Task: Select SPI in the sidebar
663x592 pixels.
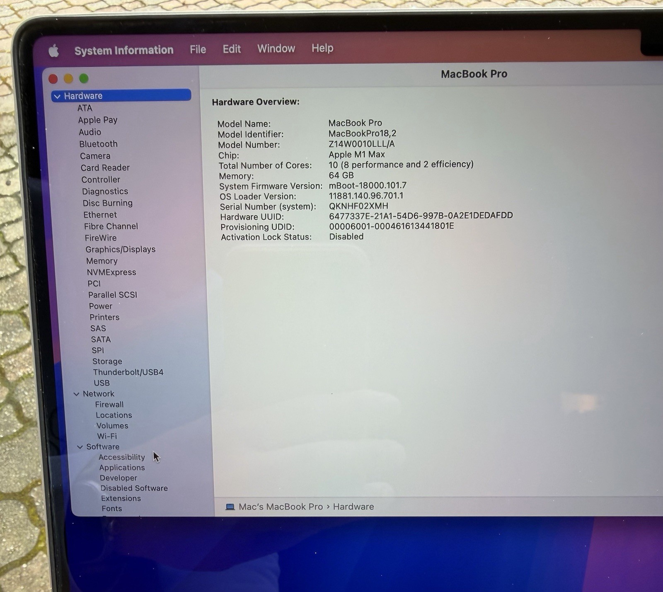Action: click(98, 350)
